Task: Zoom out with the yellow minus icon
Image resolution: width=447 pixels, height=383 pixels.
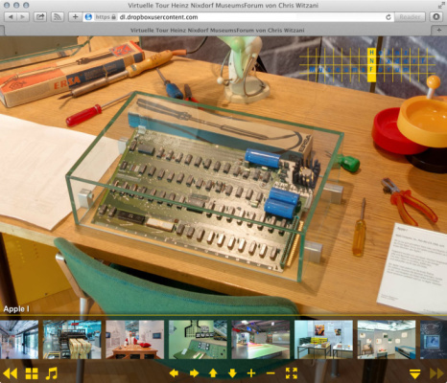Action: point(271,373)
